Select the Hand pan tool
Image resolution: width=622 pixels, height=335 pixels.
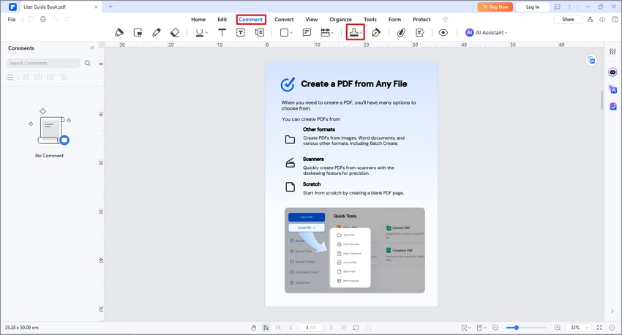(x=253, y=328)
